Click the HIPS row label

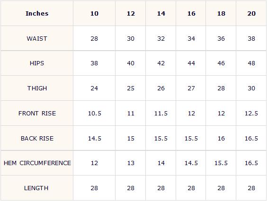coord(37,63)
